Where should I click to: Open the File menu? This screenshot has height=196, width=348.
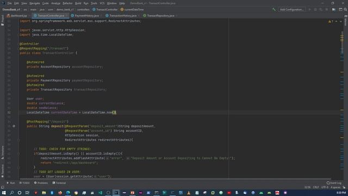click(x=10, y=3)
